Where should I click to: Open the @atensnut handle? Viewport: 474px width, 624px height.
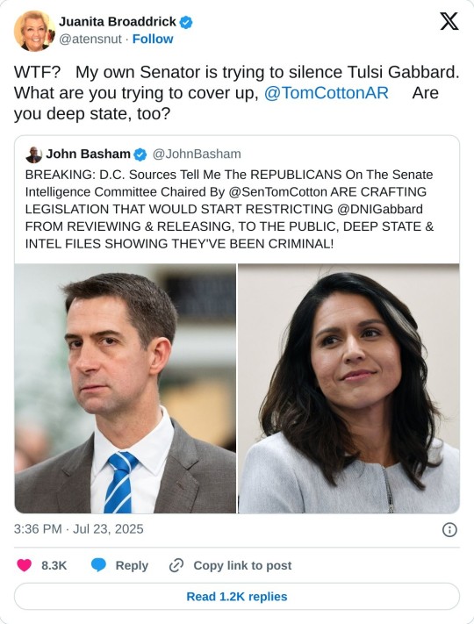coord(90,39)
